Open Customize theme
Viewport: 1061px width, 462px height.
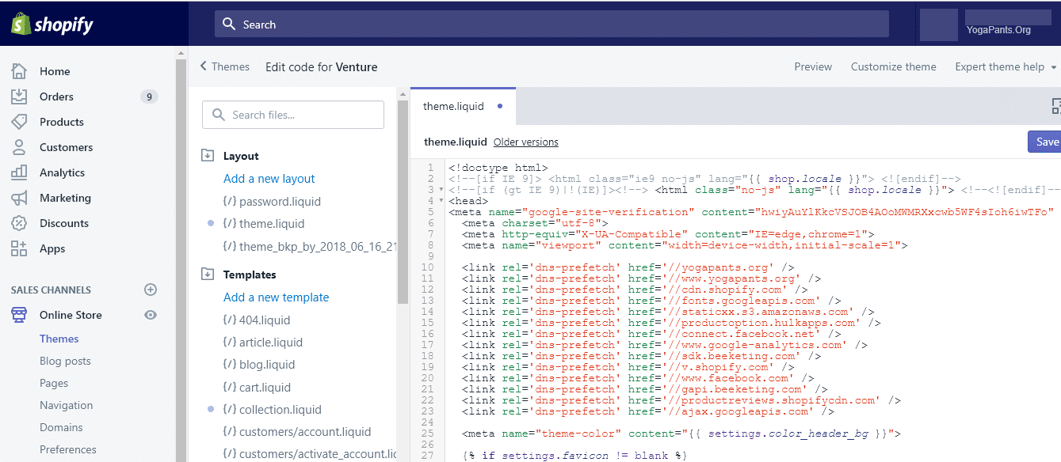(x=893, y=66)
